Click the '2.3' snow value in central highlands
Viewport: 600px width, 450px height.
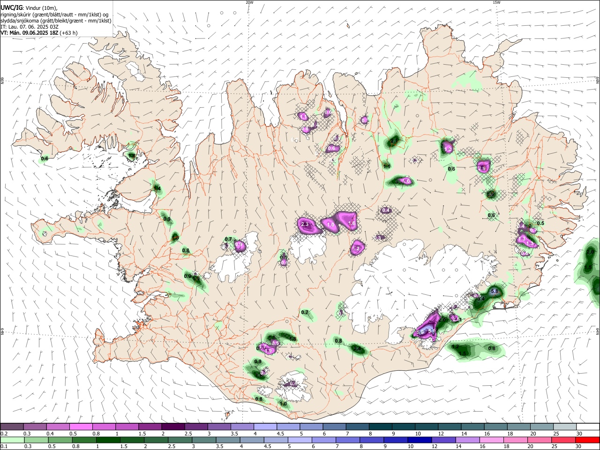pos(305,225)
